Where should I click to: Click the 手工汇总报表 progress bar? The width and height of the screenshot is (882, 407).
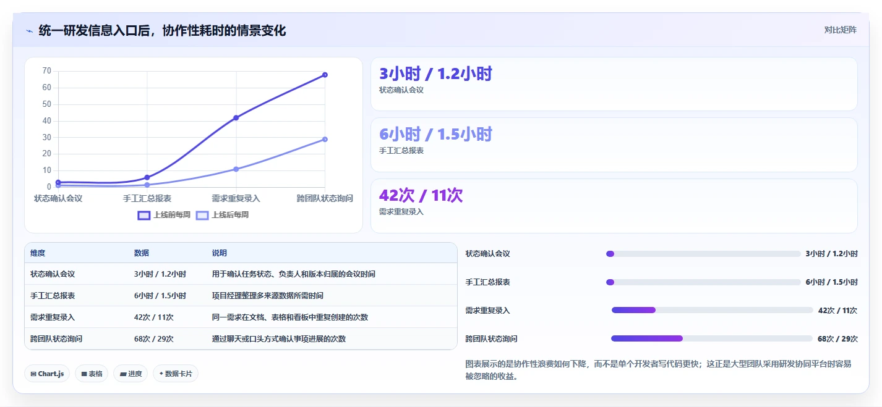click(x=703, y=282)
